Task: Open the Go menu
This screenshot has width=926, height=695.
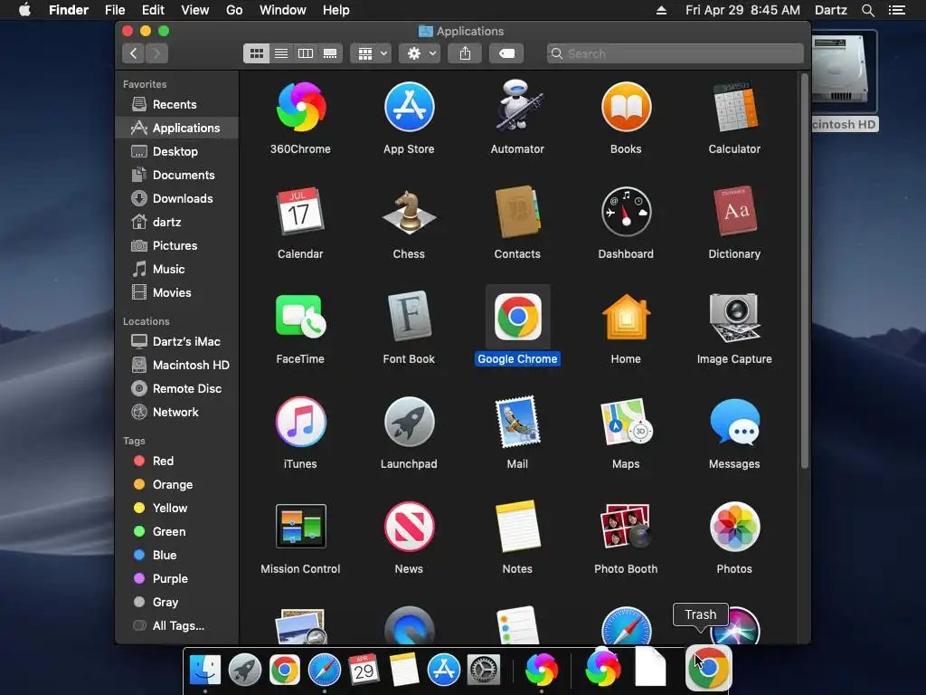Action: coord(234,10)
